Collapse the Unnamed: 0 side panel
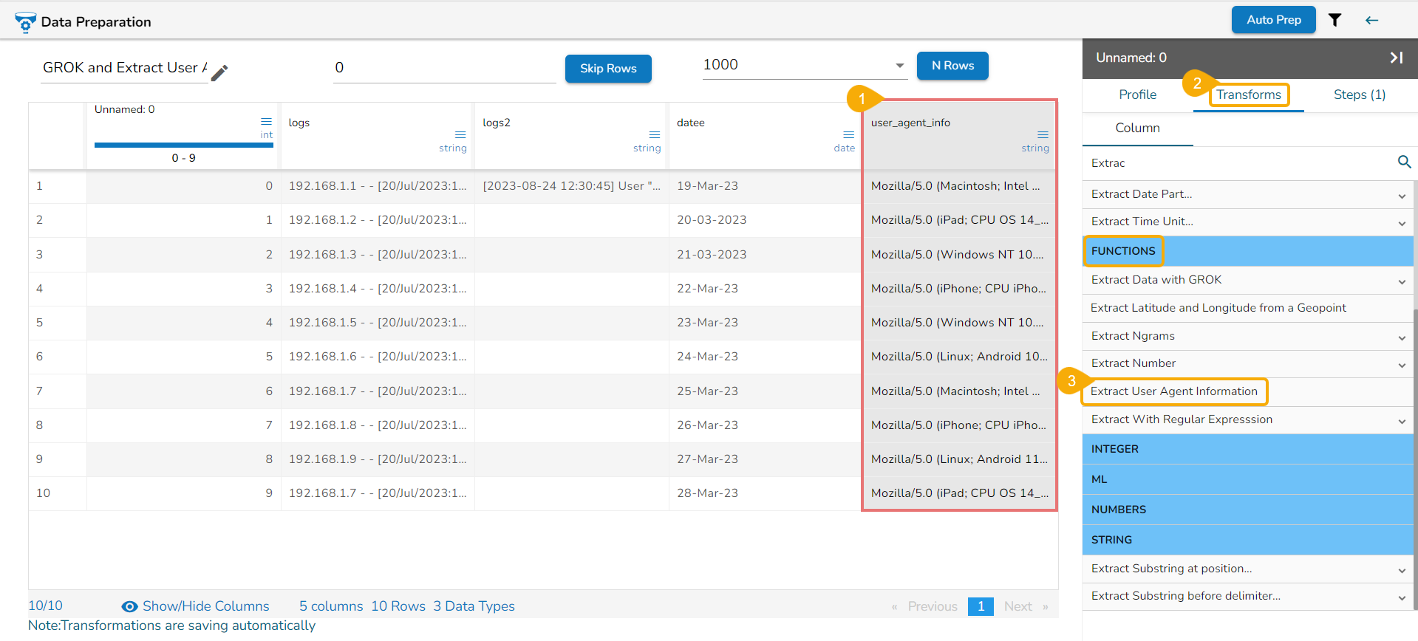This screenshot has height=641, width=1418. tap(1396, 58)
